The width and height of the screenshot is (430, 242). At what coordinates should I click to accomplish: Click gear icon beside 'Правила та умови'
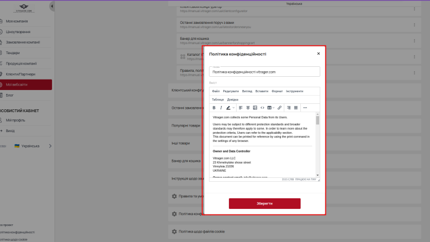174,196
